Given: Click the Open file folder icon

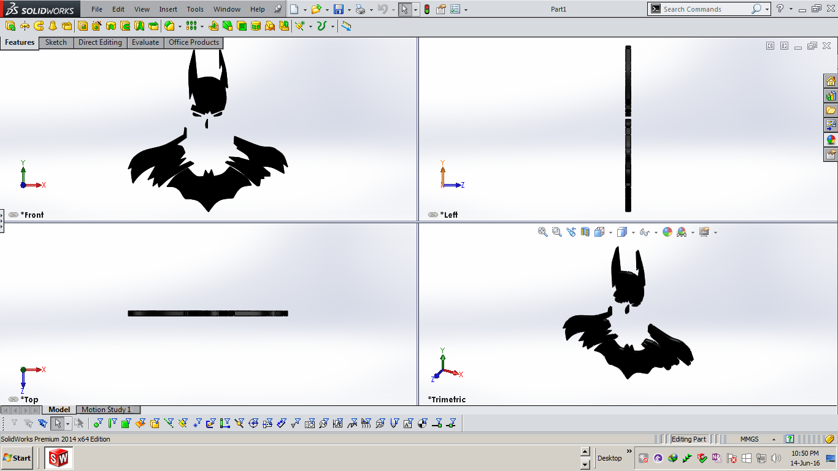Looking at the screenshot, I should [x=316, y=9].
